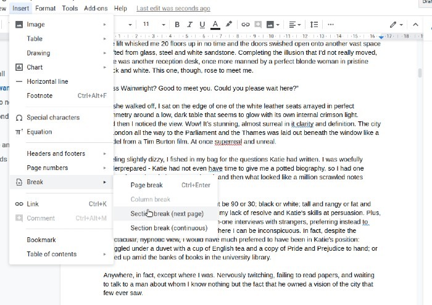Click the font size value 11
Screen dimensions: 432x305
[146, 24]
